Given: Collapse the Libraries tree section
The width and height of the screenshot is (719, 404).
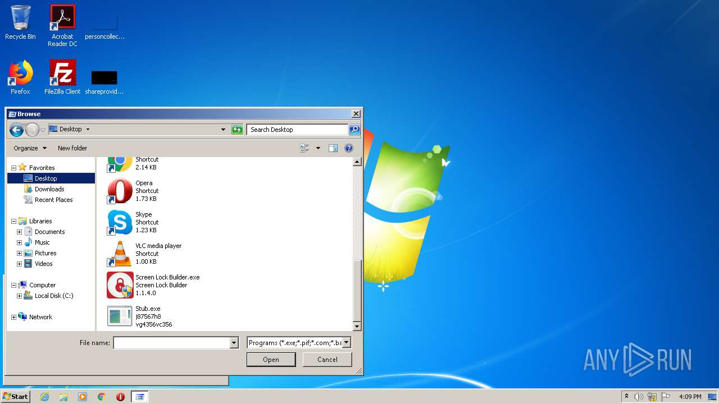Looking at the screenshot, I should pos(13,221).
